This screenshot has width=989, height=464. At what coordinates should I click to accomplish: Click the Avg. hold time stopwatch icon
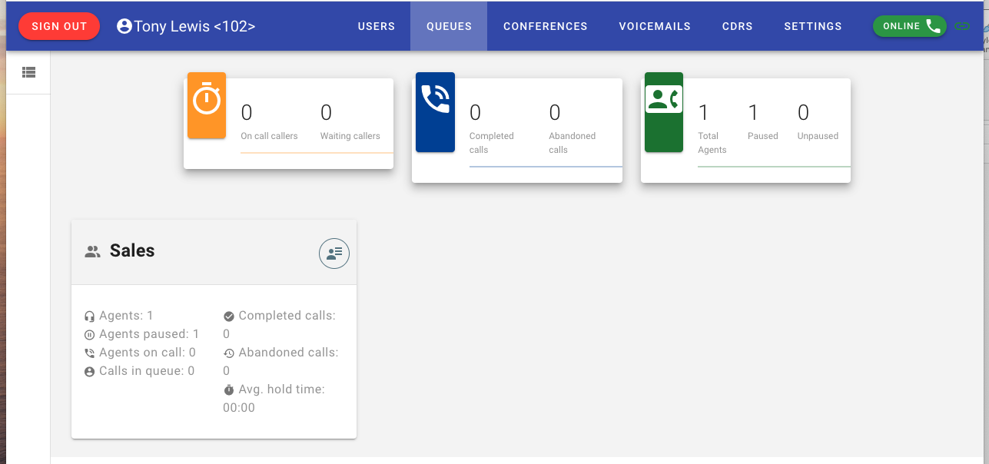pos(229,390)
